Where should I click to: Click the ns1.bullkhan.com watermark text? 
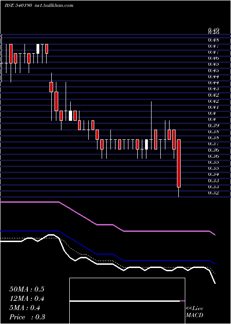pyautogui.click(x=54, y=6)
